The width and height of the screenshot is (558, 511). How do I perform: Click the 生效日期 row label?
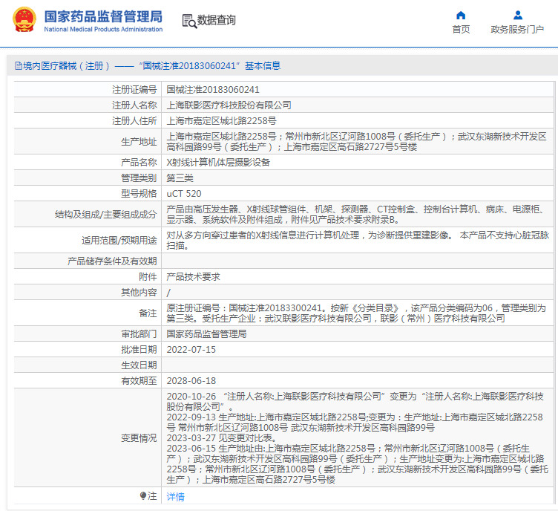click(x=139, y=365)
